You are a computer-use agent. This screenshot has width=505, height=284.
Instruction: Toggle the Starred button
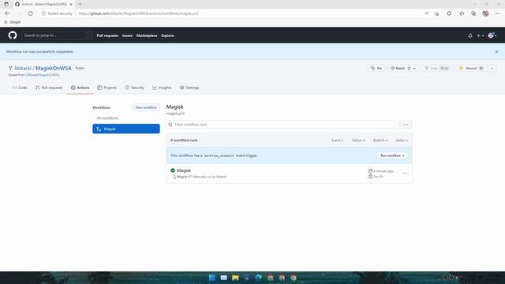pyautogui.click(x=471, y=69)
